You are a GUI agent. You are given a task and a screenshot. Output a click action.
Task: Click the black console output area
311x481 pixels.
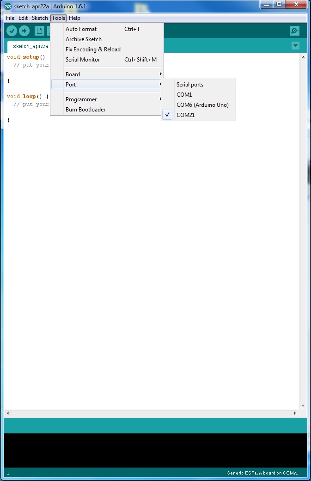tap(155, 450)
